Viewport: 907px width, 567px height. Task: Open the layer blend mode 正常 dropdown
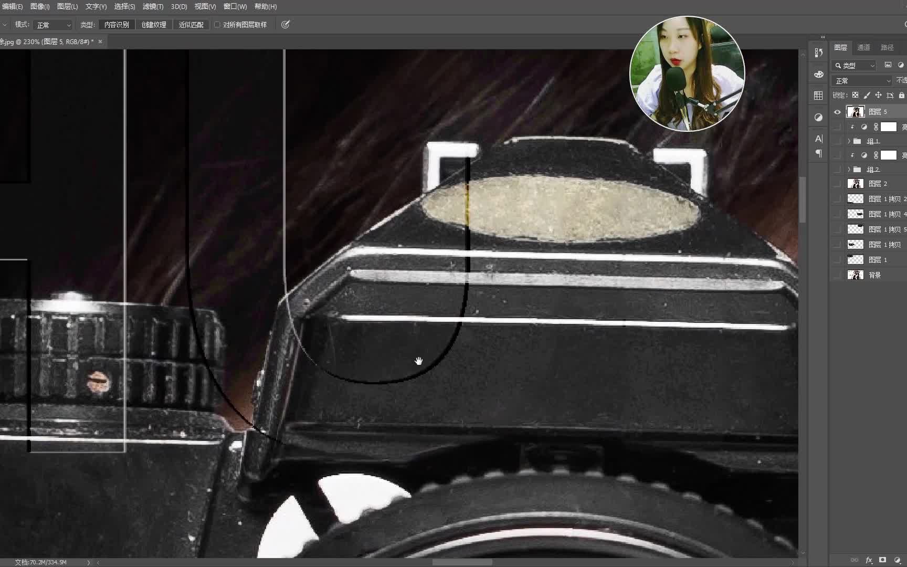862,80
